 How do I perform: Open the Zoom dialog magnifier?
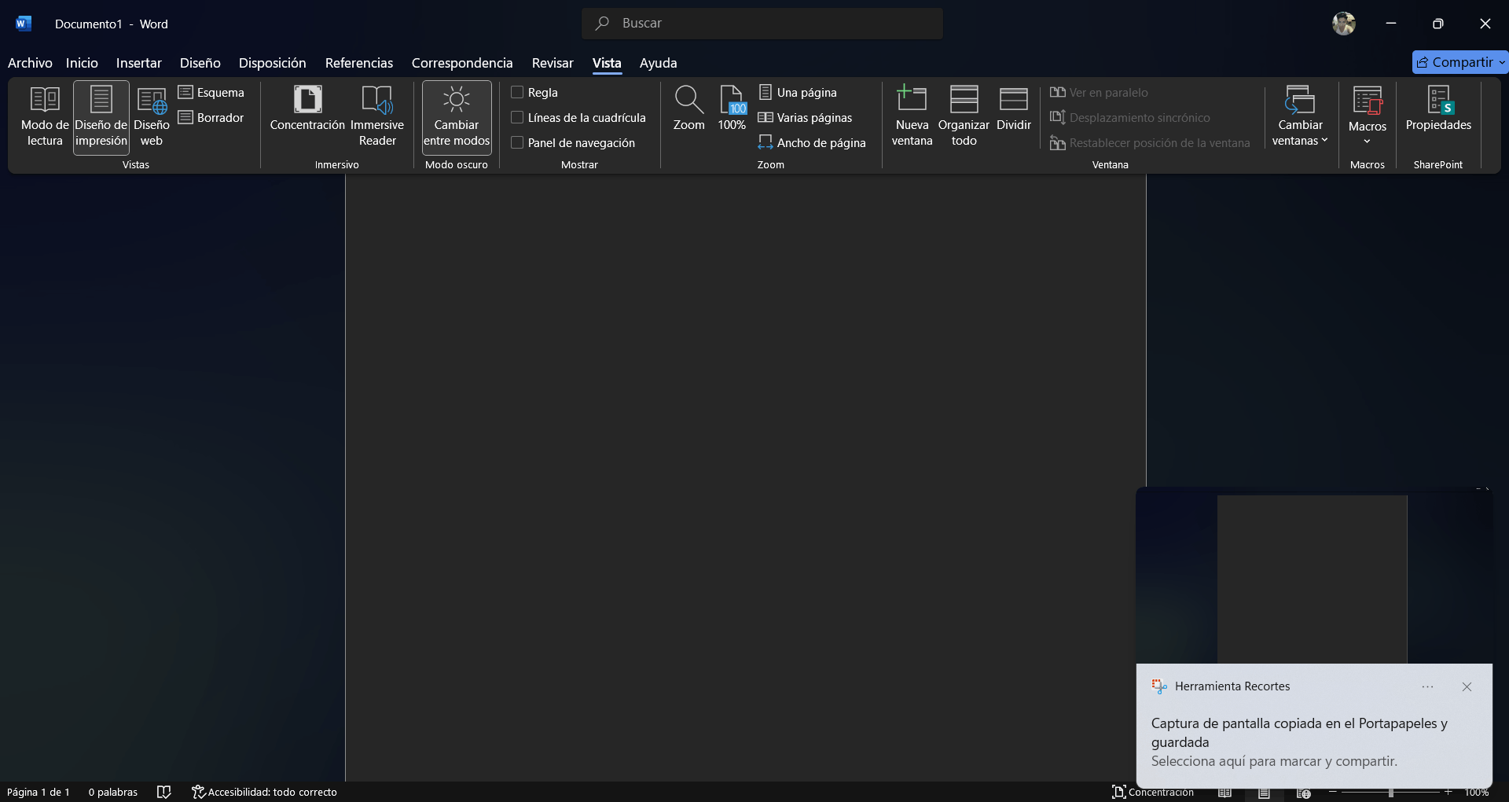[x=688, y=109]
